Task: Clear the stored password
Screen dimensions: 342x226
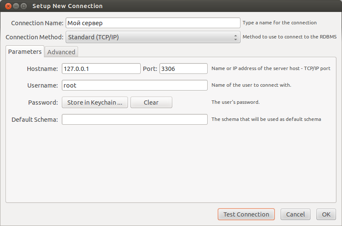Action: coord(151,103)
